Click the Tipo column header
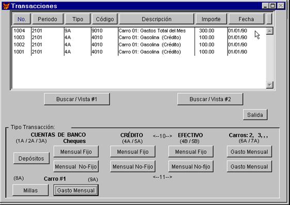 coord(78,19)
